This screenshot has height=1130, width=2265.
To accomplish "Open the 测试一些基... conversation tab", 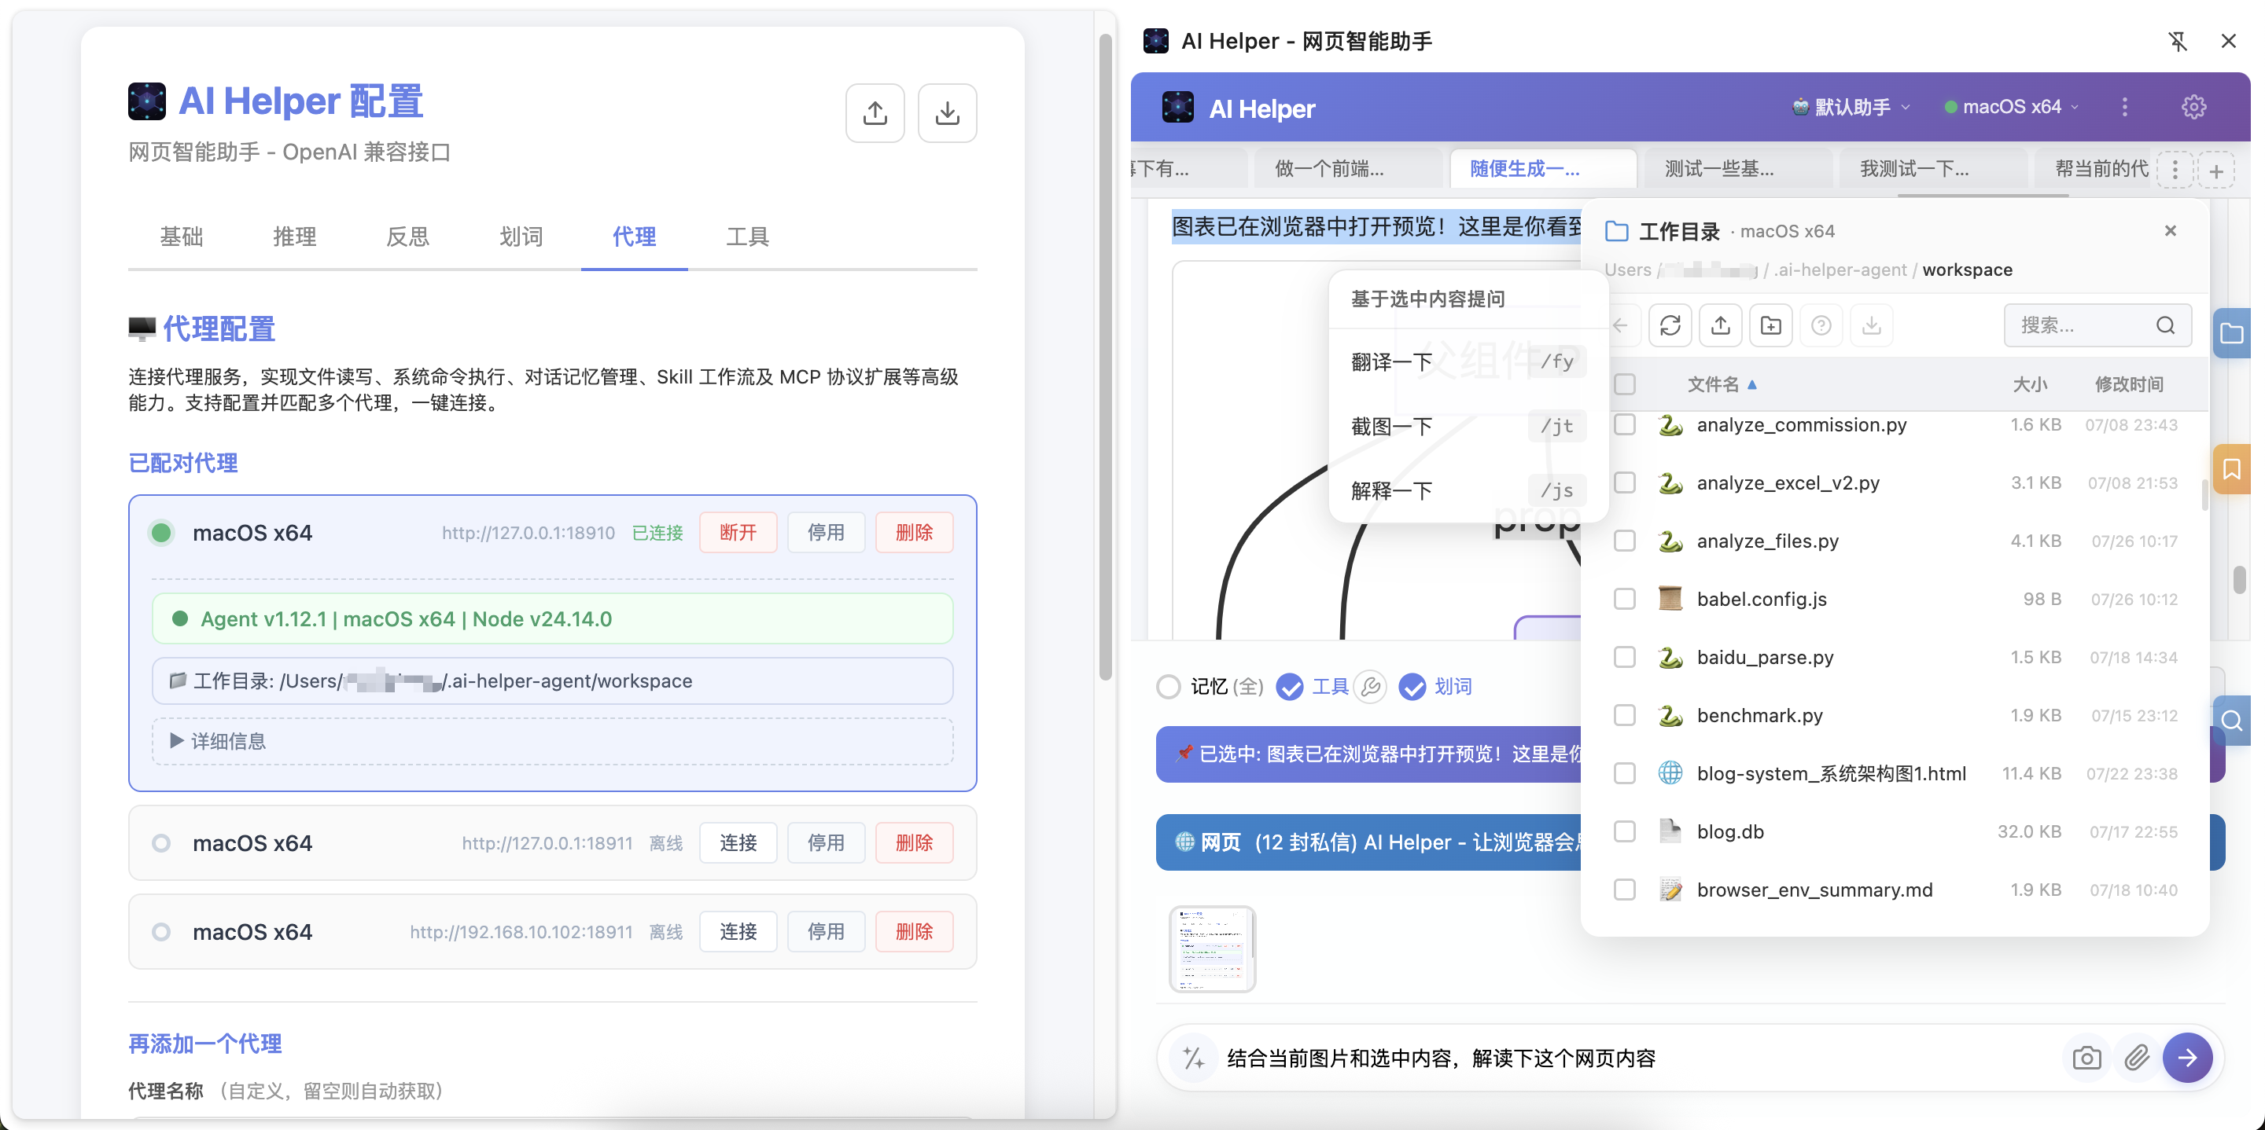I will (x=1737, y=169).
